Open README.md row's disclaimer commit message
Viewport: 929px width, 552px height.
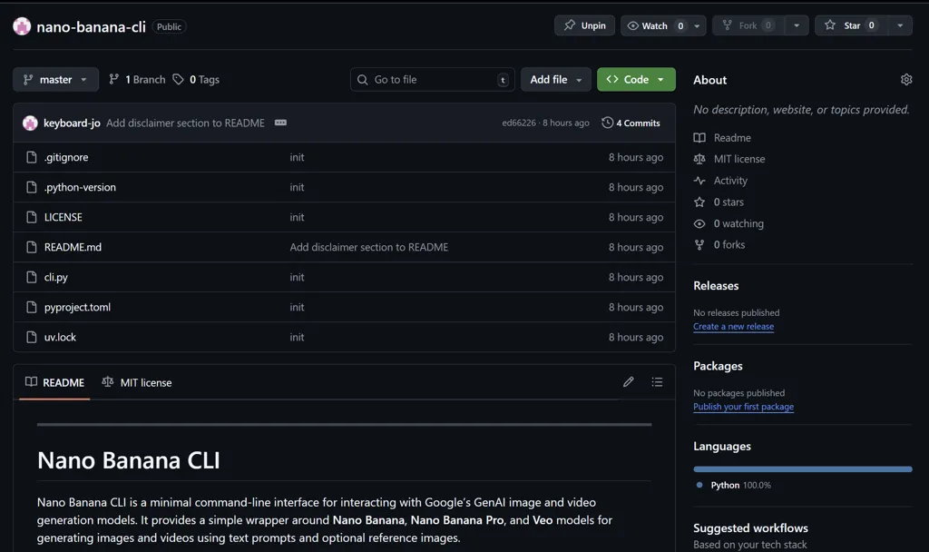coord(369,247)
